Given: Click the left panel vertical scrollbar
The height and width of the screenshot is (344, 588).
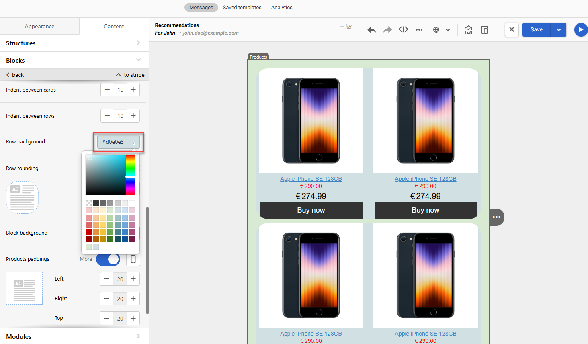Looking at the screenshot, I should (x=148, y=260).
